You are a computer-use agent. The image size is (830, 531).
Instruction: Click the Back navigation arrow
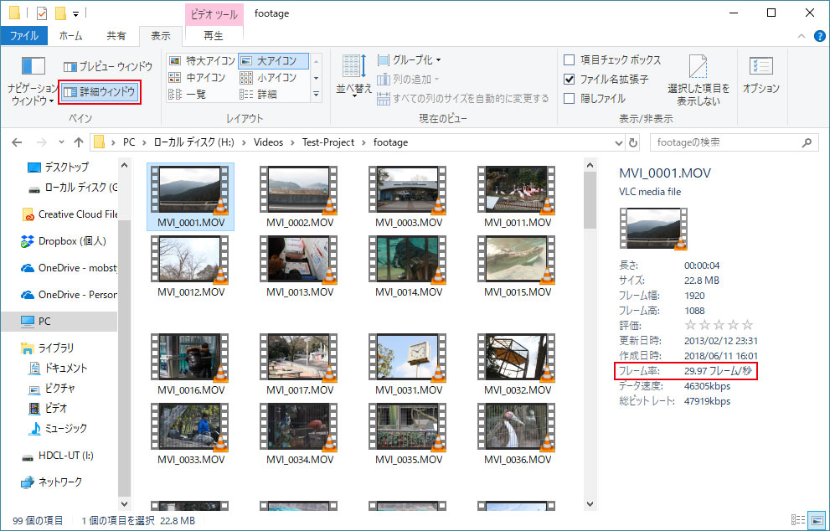[17, 142]
